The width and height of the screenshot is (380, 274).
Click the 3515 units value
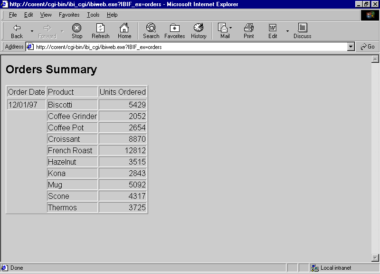click(x=137, y=162)
